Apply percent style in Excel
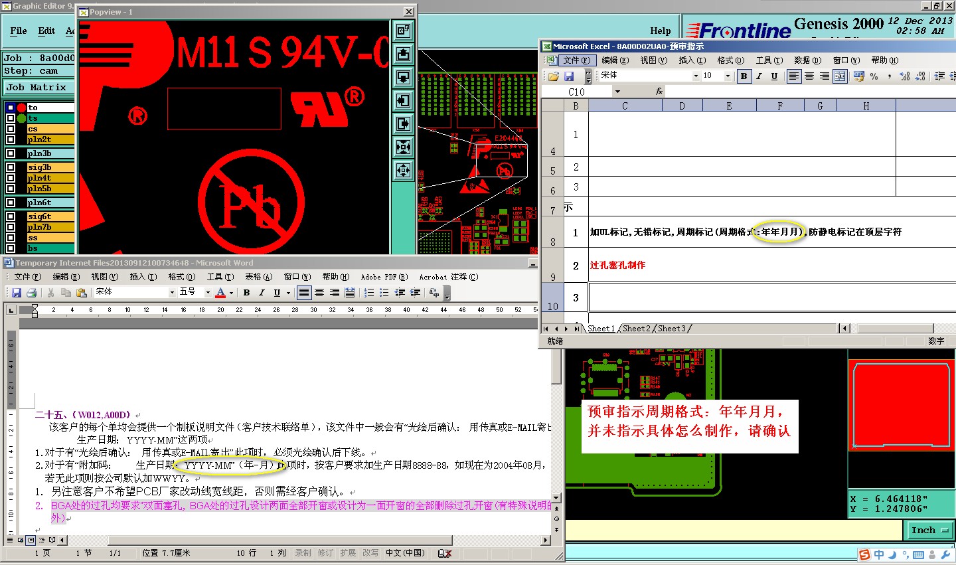This screenshot has height=565, width=956. (x=874, y=76)
